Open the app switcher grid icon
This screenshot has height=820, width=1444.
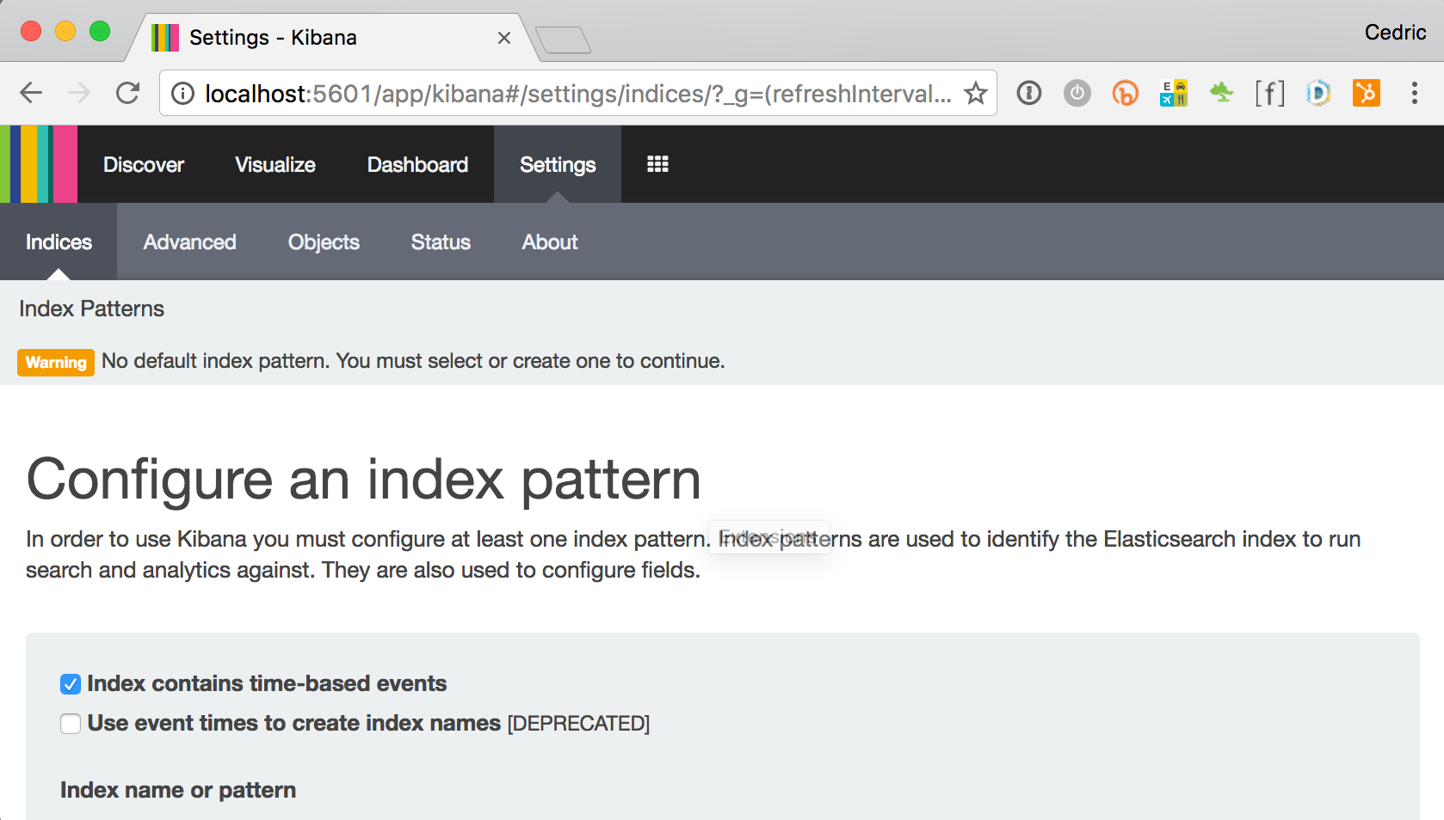(657, 164)
